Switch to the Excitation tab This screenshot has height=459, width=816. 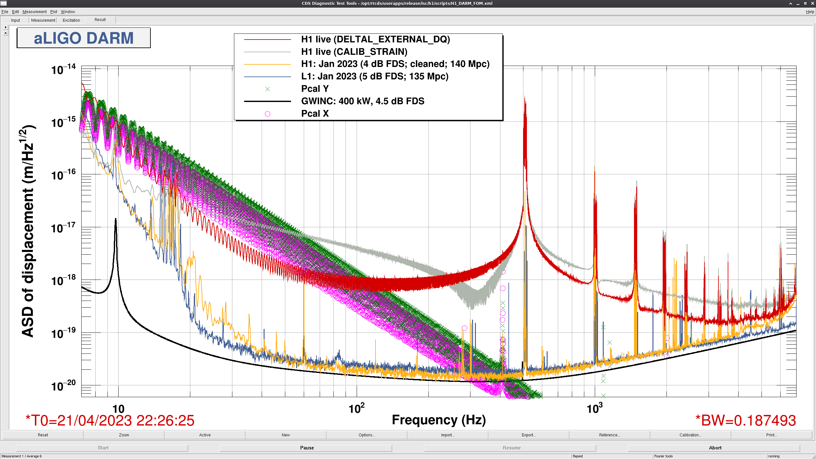pyautogui.click(x=71, y=20)
